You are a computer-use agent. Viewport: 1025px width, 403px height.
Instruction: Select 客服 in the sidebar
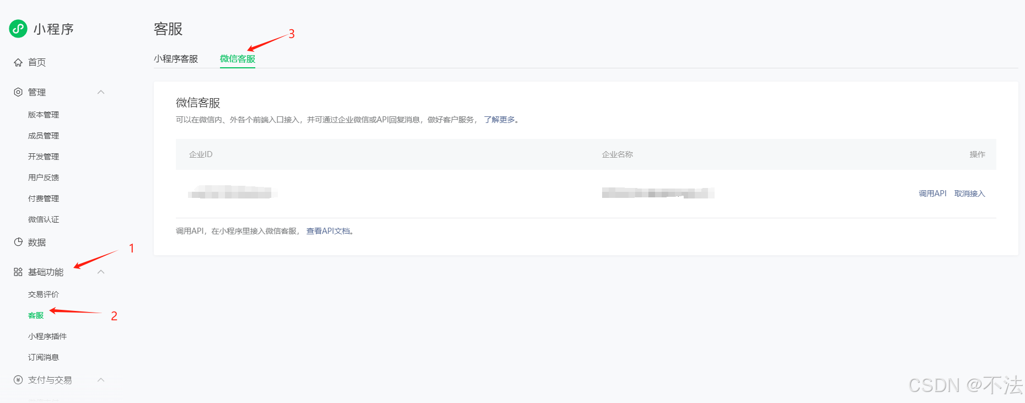[36, 315]
